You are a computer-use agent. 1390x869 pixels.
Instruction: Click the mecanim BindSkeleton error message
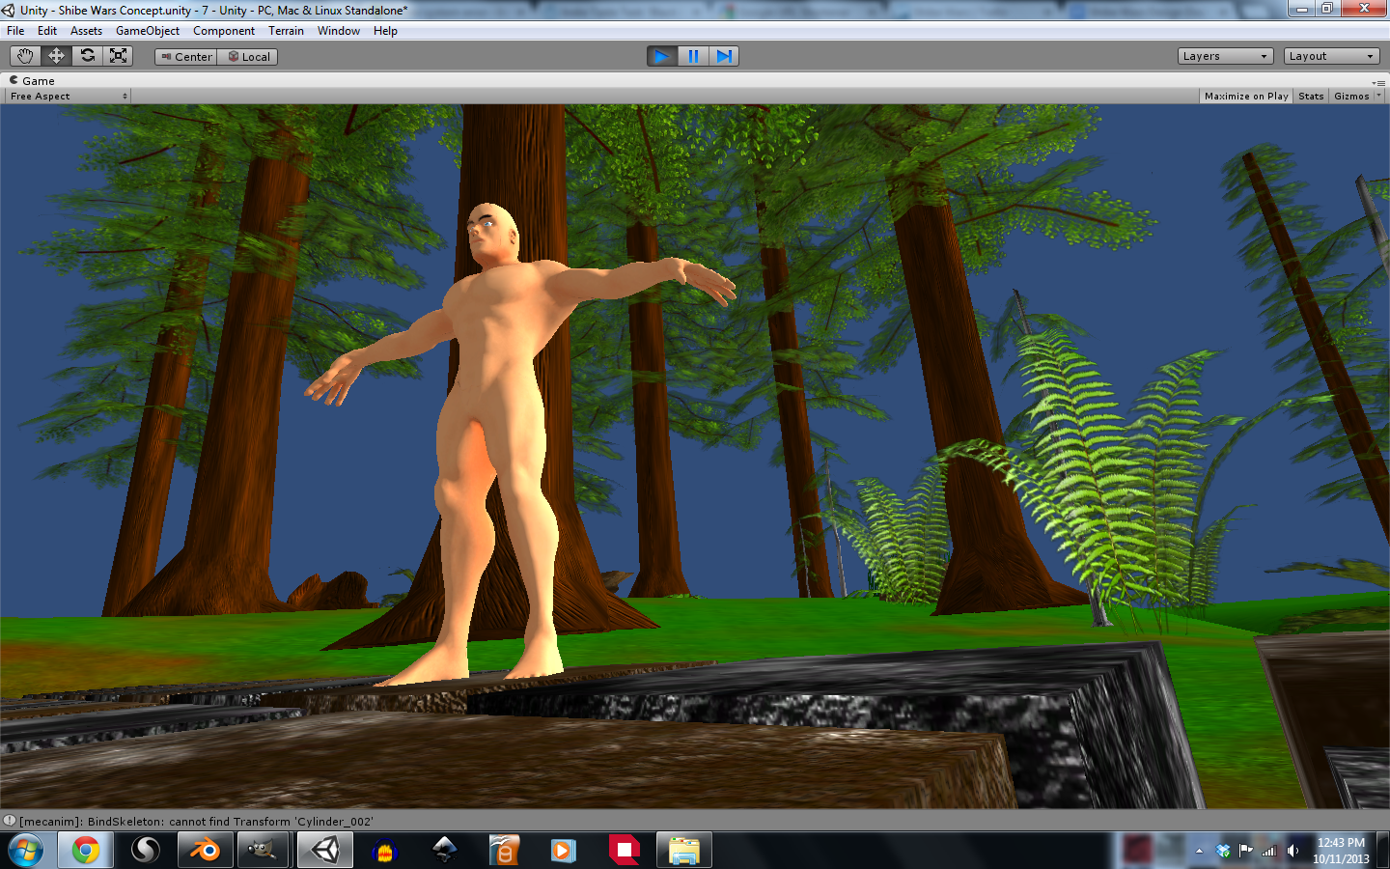point(196,822)
